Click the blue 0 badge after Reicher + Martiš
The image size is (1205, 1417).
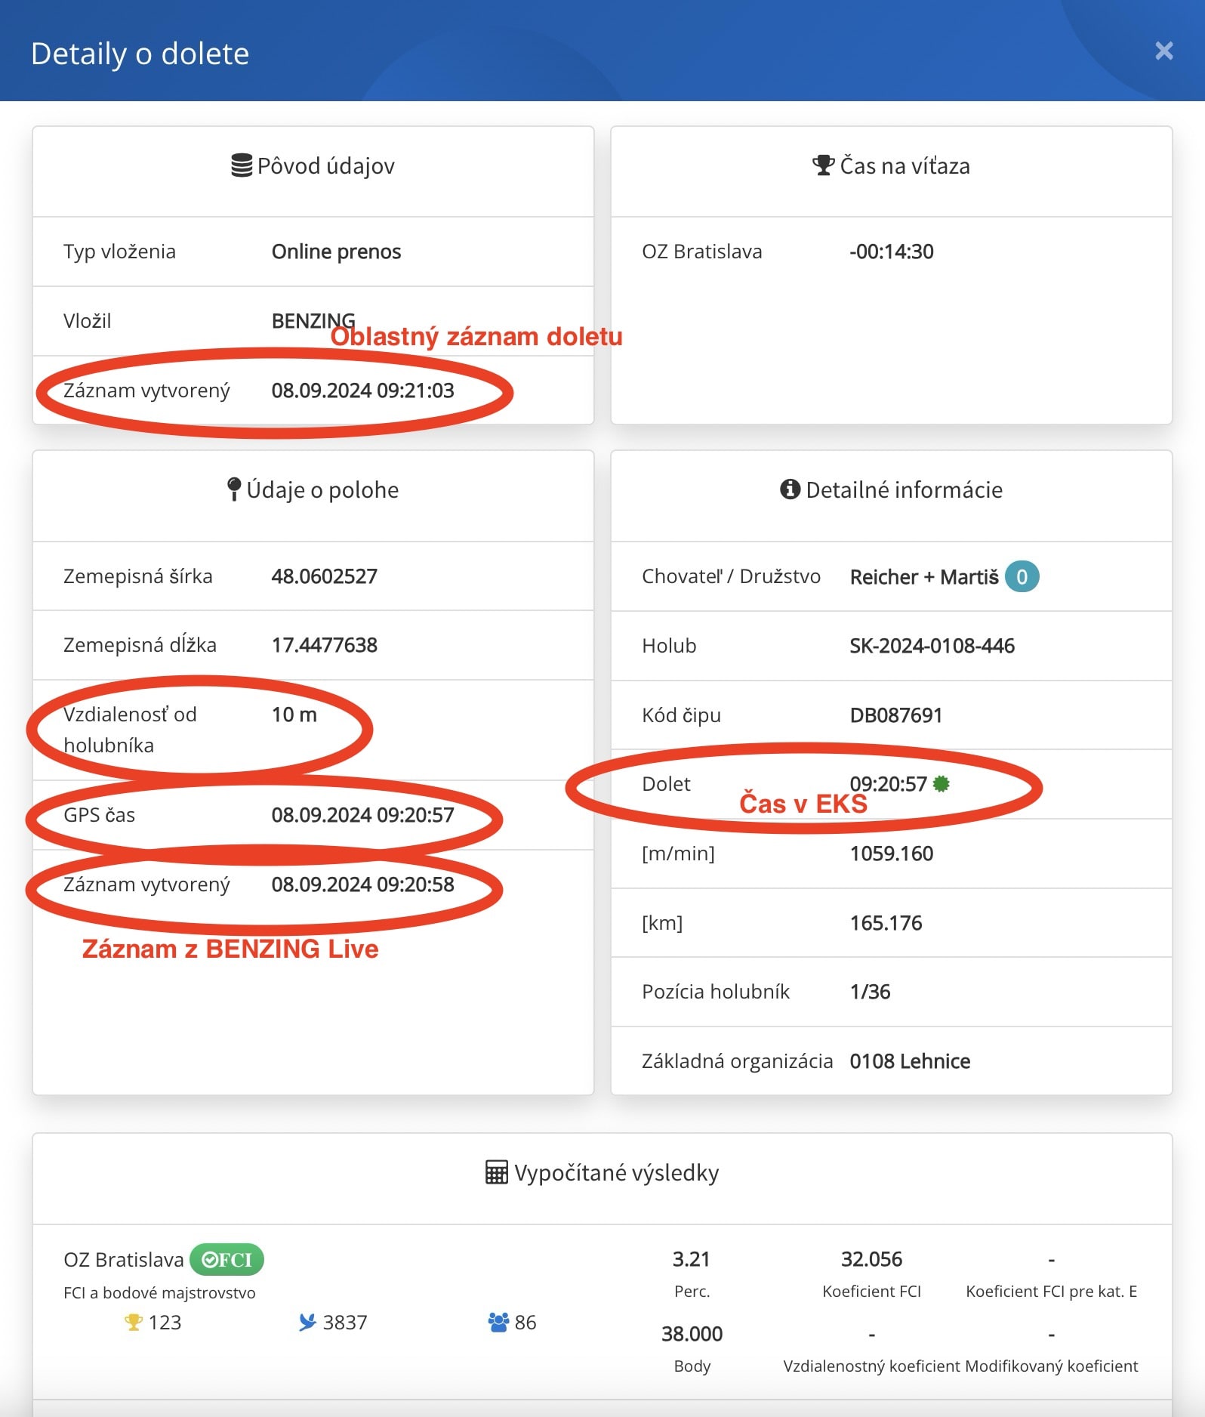[1022, 577]
